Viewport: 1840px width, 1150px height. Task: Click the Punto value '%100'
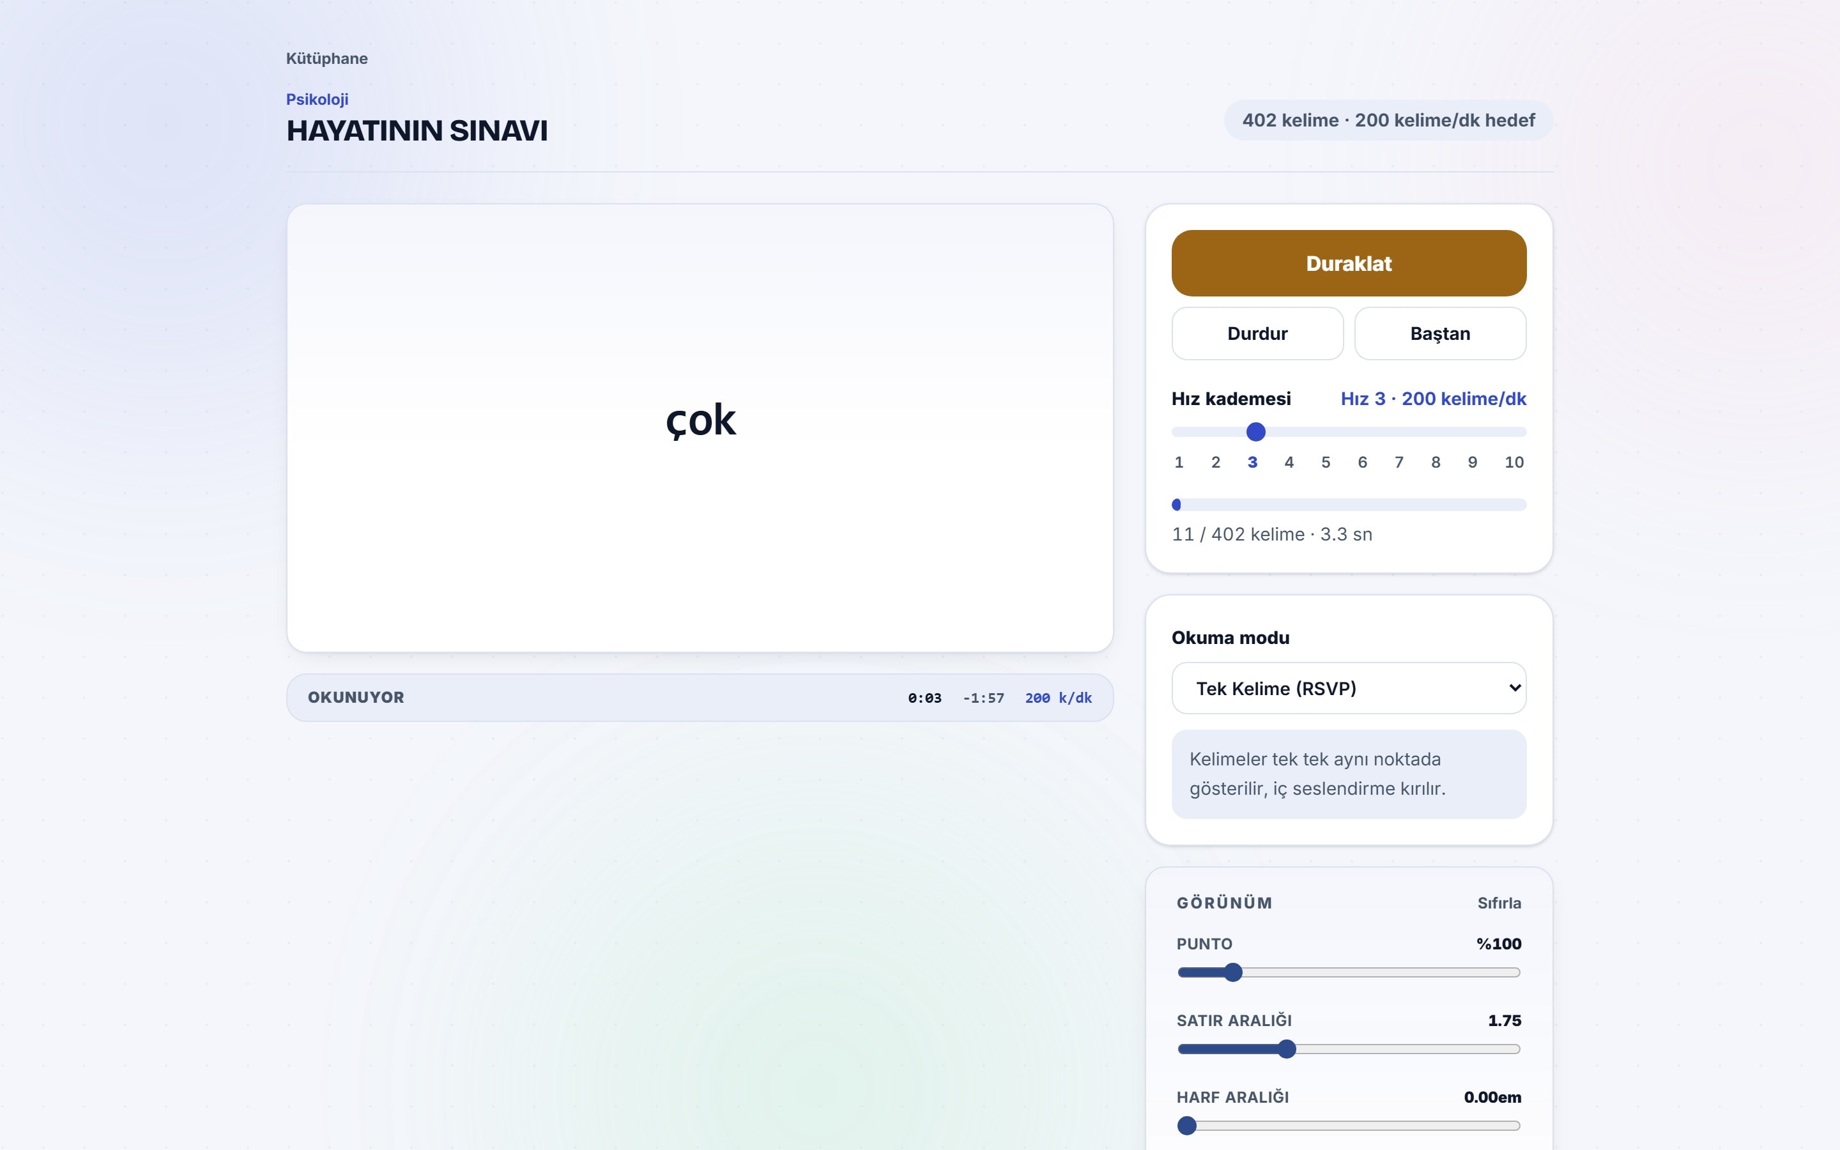click(1499, 944)
